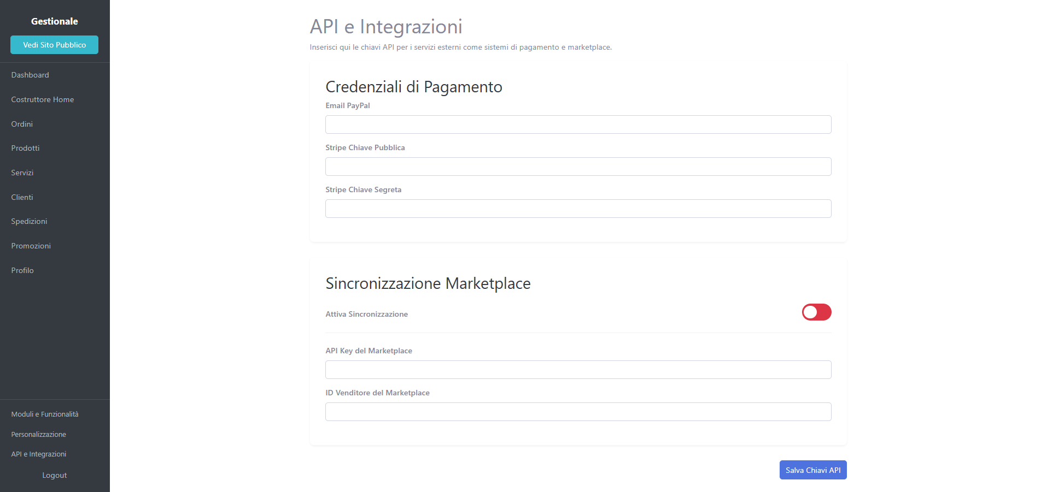1047x492 pixels.
Task: Select the Stripe Chiave Segreta input
Action: point(578,209)
